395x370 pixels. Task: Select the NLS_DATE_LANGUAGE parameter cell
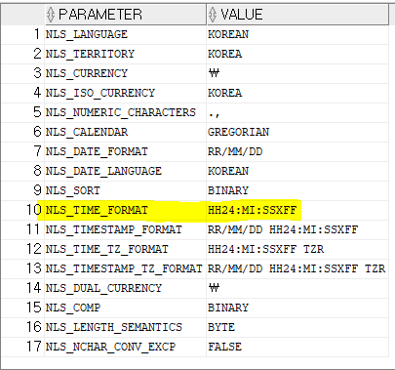(x=126, y=171)
